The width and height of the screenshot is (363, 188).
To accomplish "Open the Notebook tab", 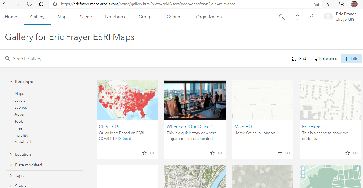I will (x=115, y=17).
